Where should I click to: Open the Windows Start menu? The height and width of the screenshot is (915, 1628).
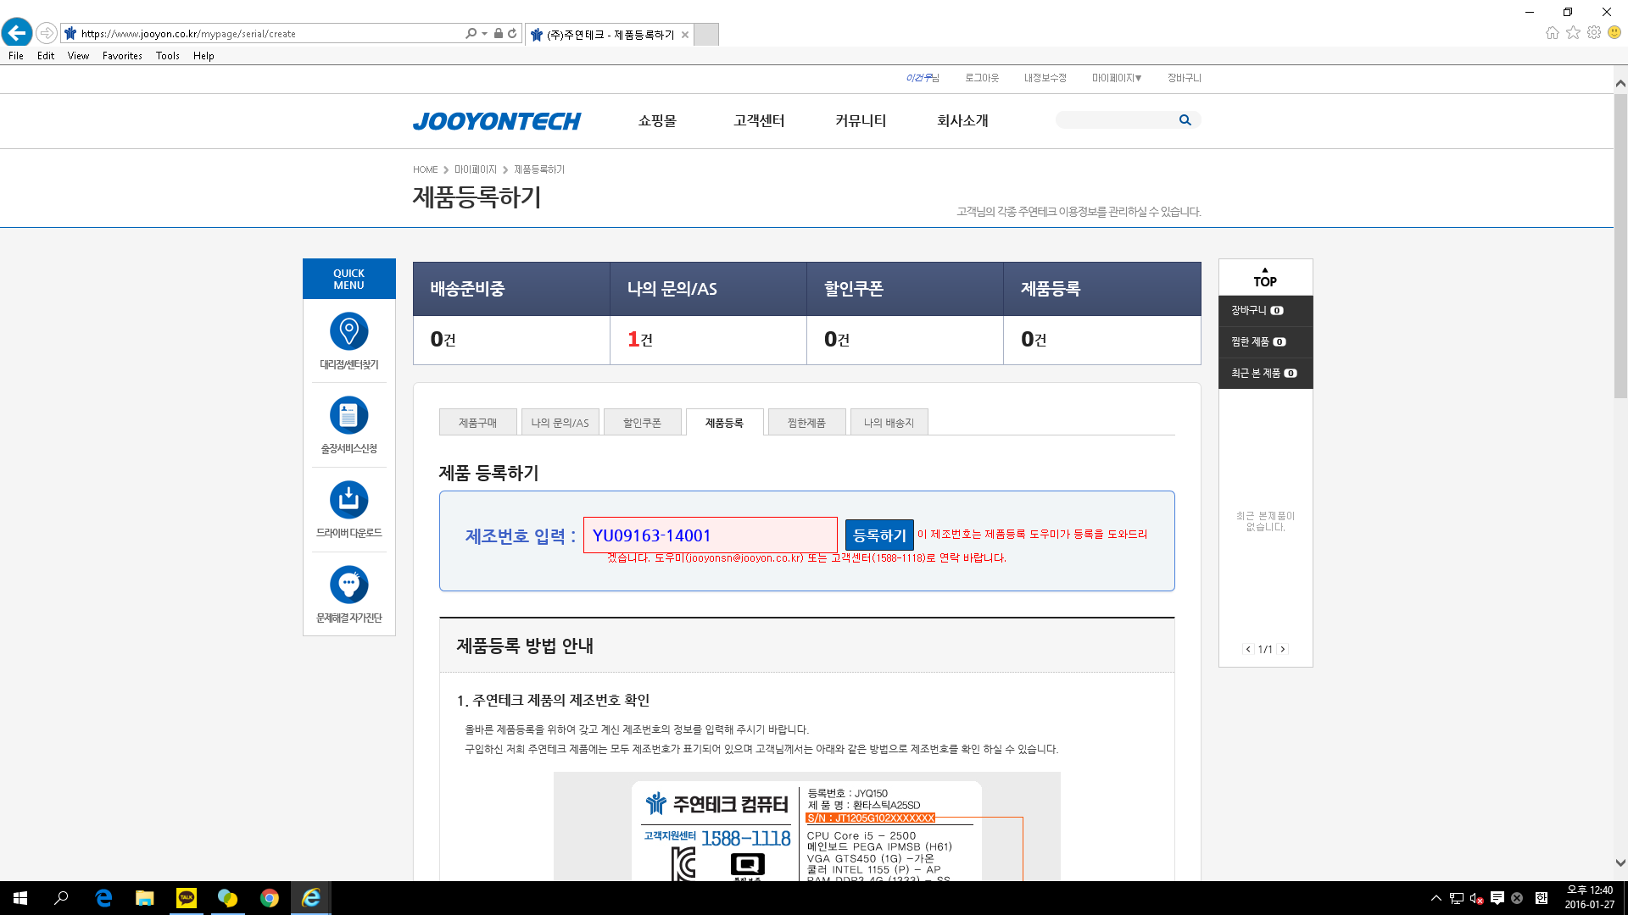20,898
